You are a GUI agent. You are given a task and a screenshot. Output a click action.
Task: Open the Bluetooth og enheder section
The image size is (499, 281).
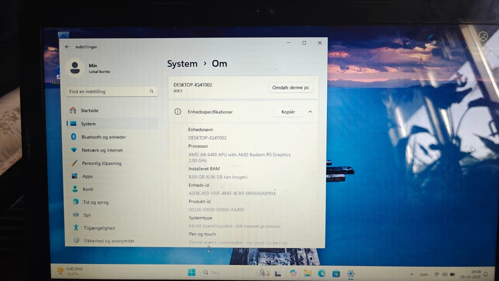103,137
